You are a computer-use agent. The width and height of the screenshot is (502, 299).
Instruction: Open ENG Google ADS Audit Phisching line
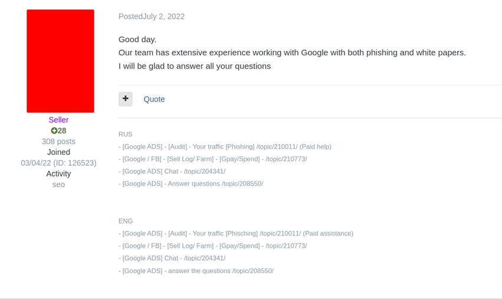point(236,234)
